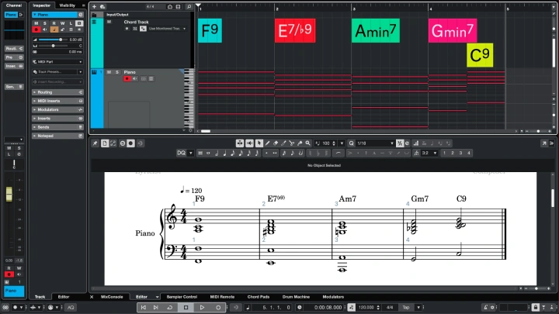Solo the Piano track in track list
This screenshot has height=314, width=559.
tap(117, 72)
